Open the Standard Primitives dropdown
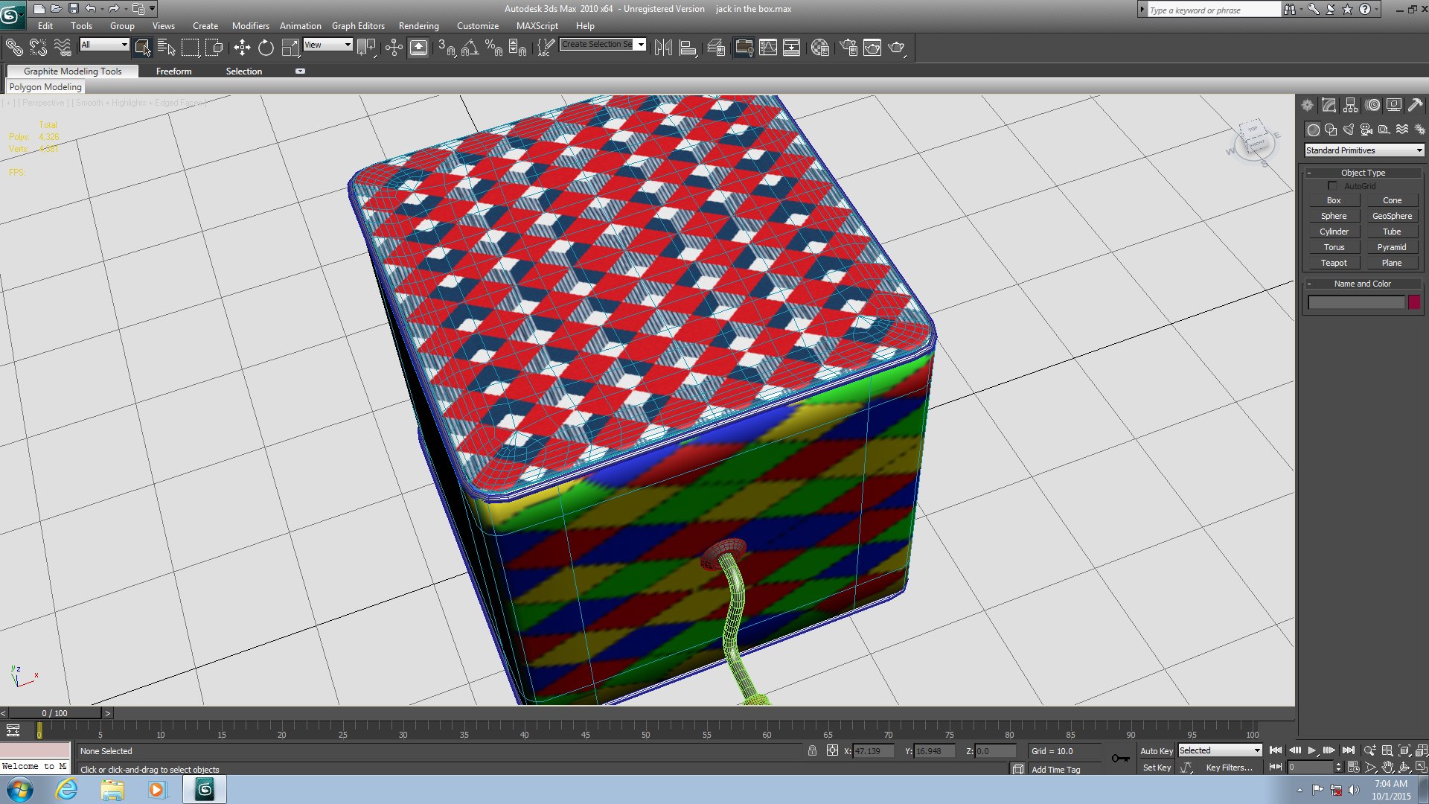 (1364, 150)
